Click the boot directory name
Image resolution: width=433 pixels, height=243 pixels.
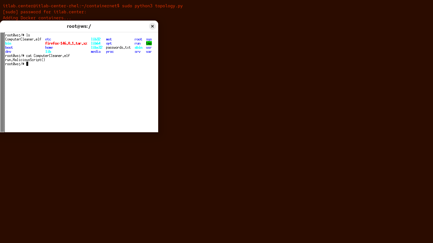click(x=9, y=47)
